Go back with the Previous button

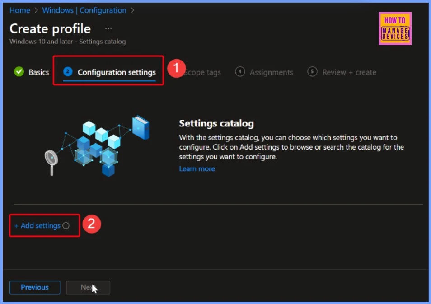[35, 287]
